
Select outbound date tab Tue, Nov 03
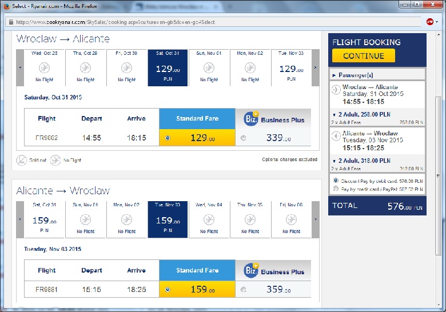[x=291, y=67]
